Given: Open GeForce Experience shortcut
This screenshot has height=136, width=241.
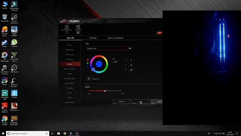Looking at the screenshot, I should [14, 19].
